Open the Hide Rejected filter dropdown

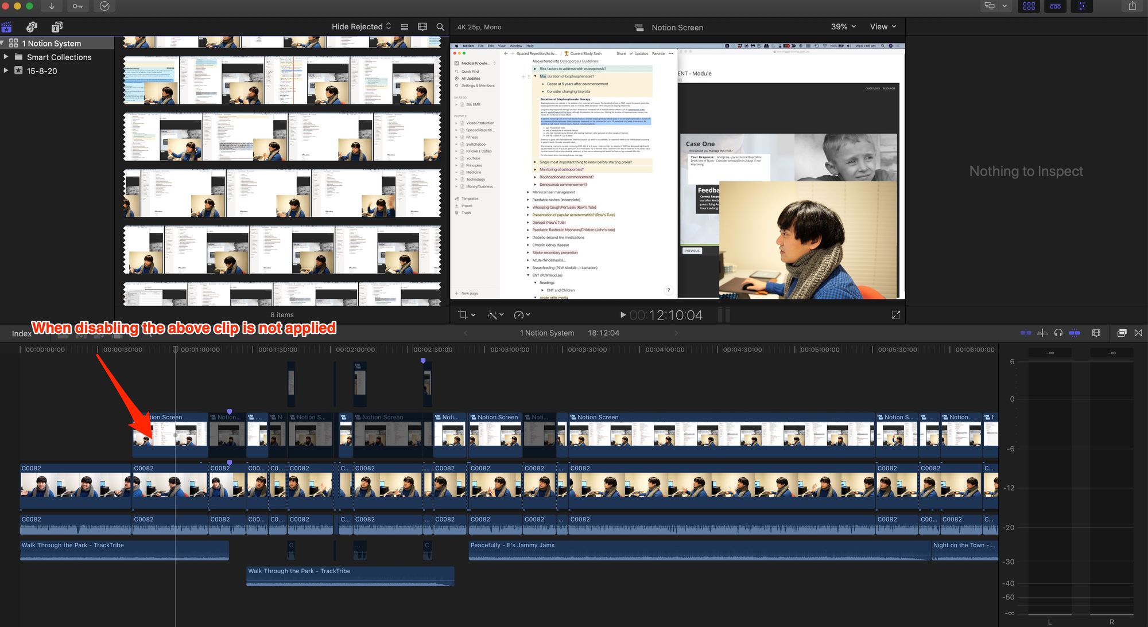pyautogui.click(x=361, y=27)
